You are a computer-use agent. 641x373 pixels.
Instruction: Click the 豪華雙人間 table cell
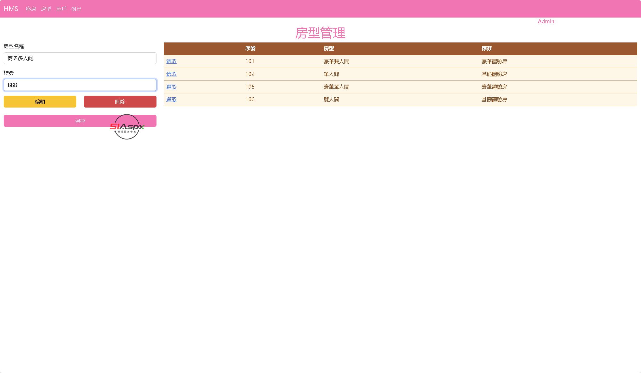(336, 61)
